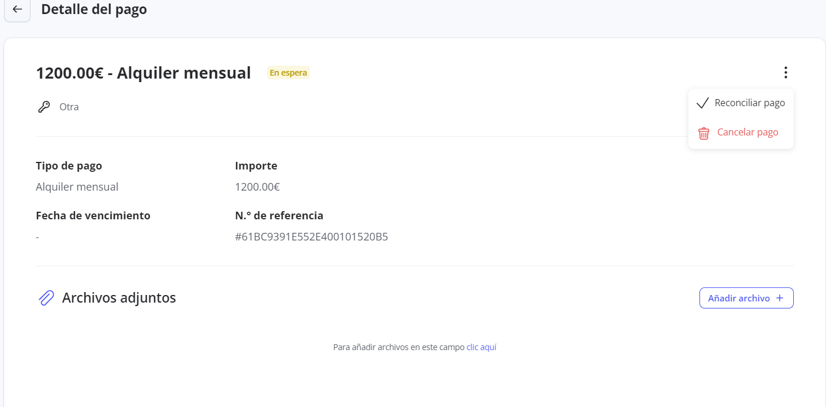Click the 'En espera' status badge
The image size is (826, 407).
[288, 73]
